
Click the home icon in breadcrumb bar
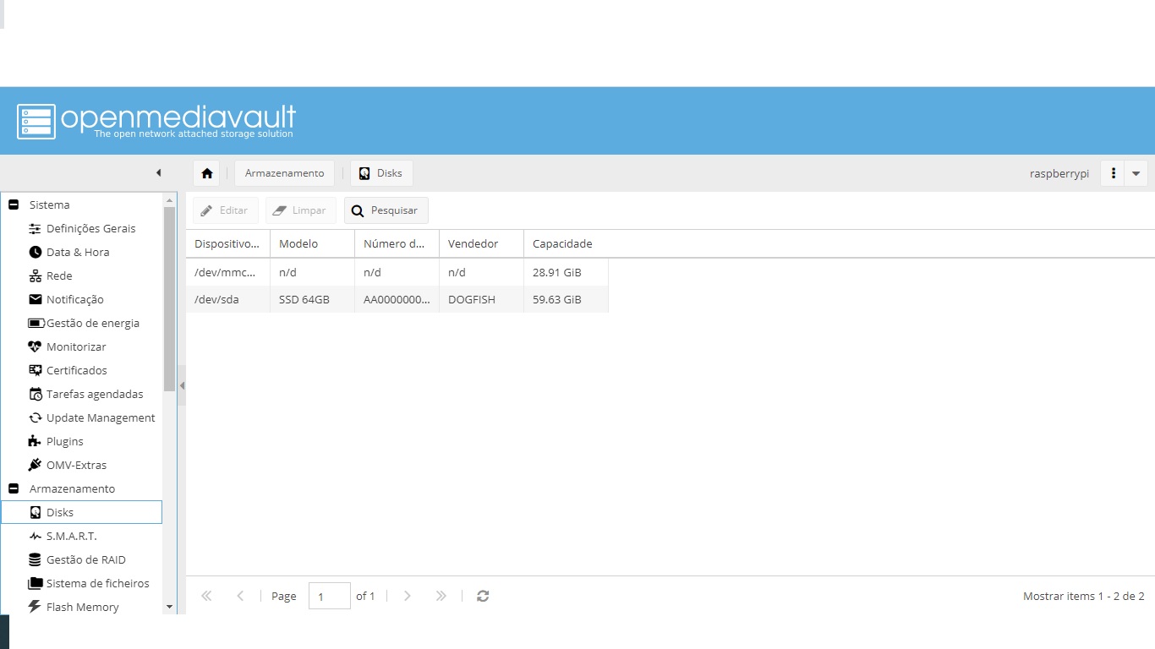(207, 173)
